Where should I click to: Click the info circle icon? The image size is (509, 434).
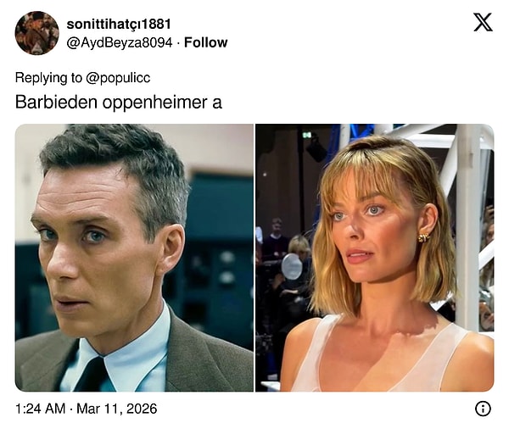tap(483, 409)
